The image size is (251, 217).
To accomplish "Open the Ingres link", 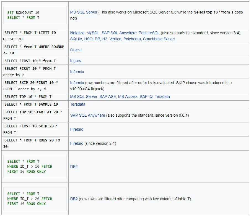I will [76, 61].
